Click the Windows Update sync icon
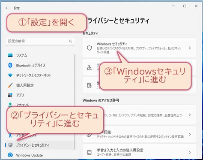This screenshot has height=160, width=203. pyautogui.click(x=10, y=155)
